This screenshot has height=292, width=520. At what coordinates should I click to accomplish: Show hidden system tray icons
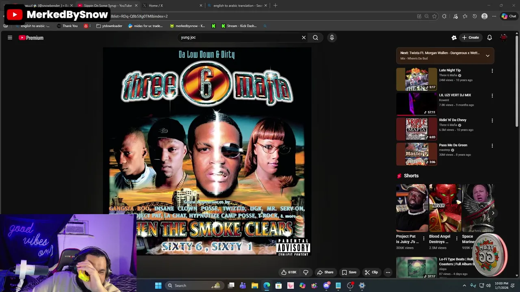(x=464, y=286)
